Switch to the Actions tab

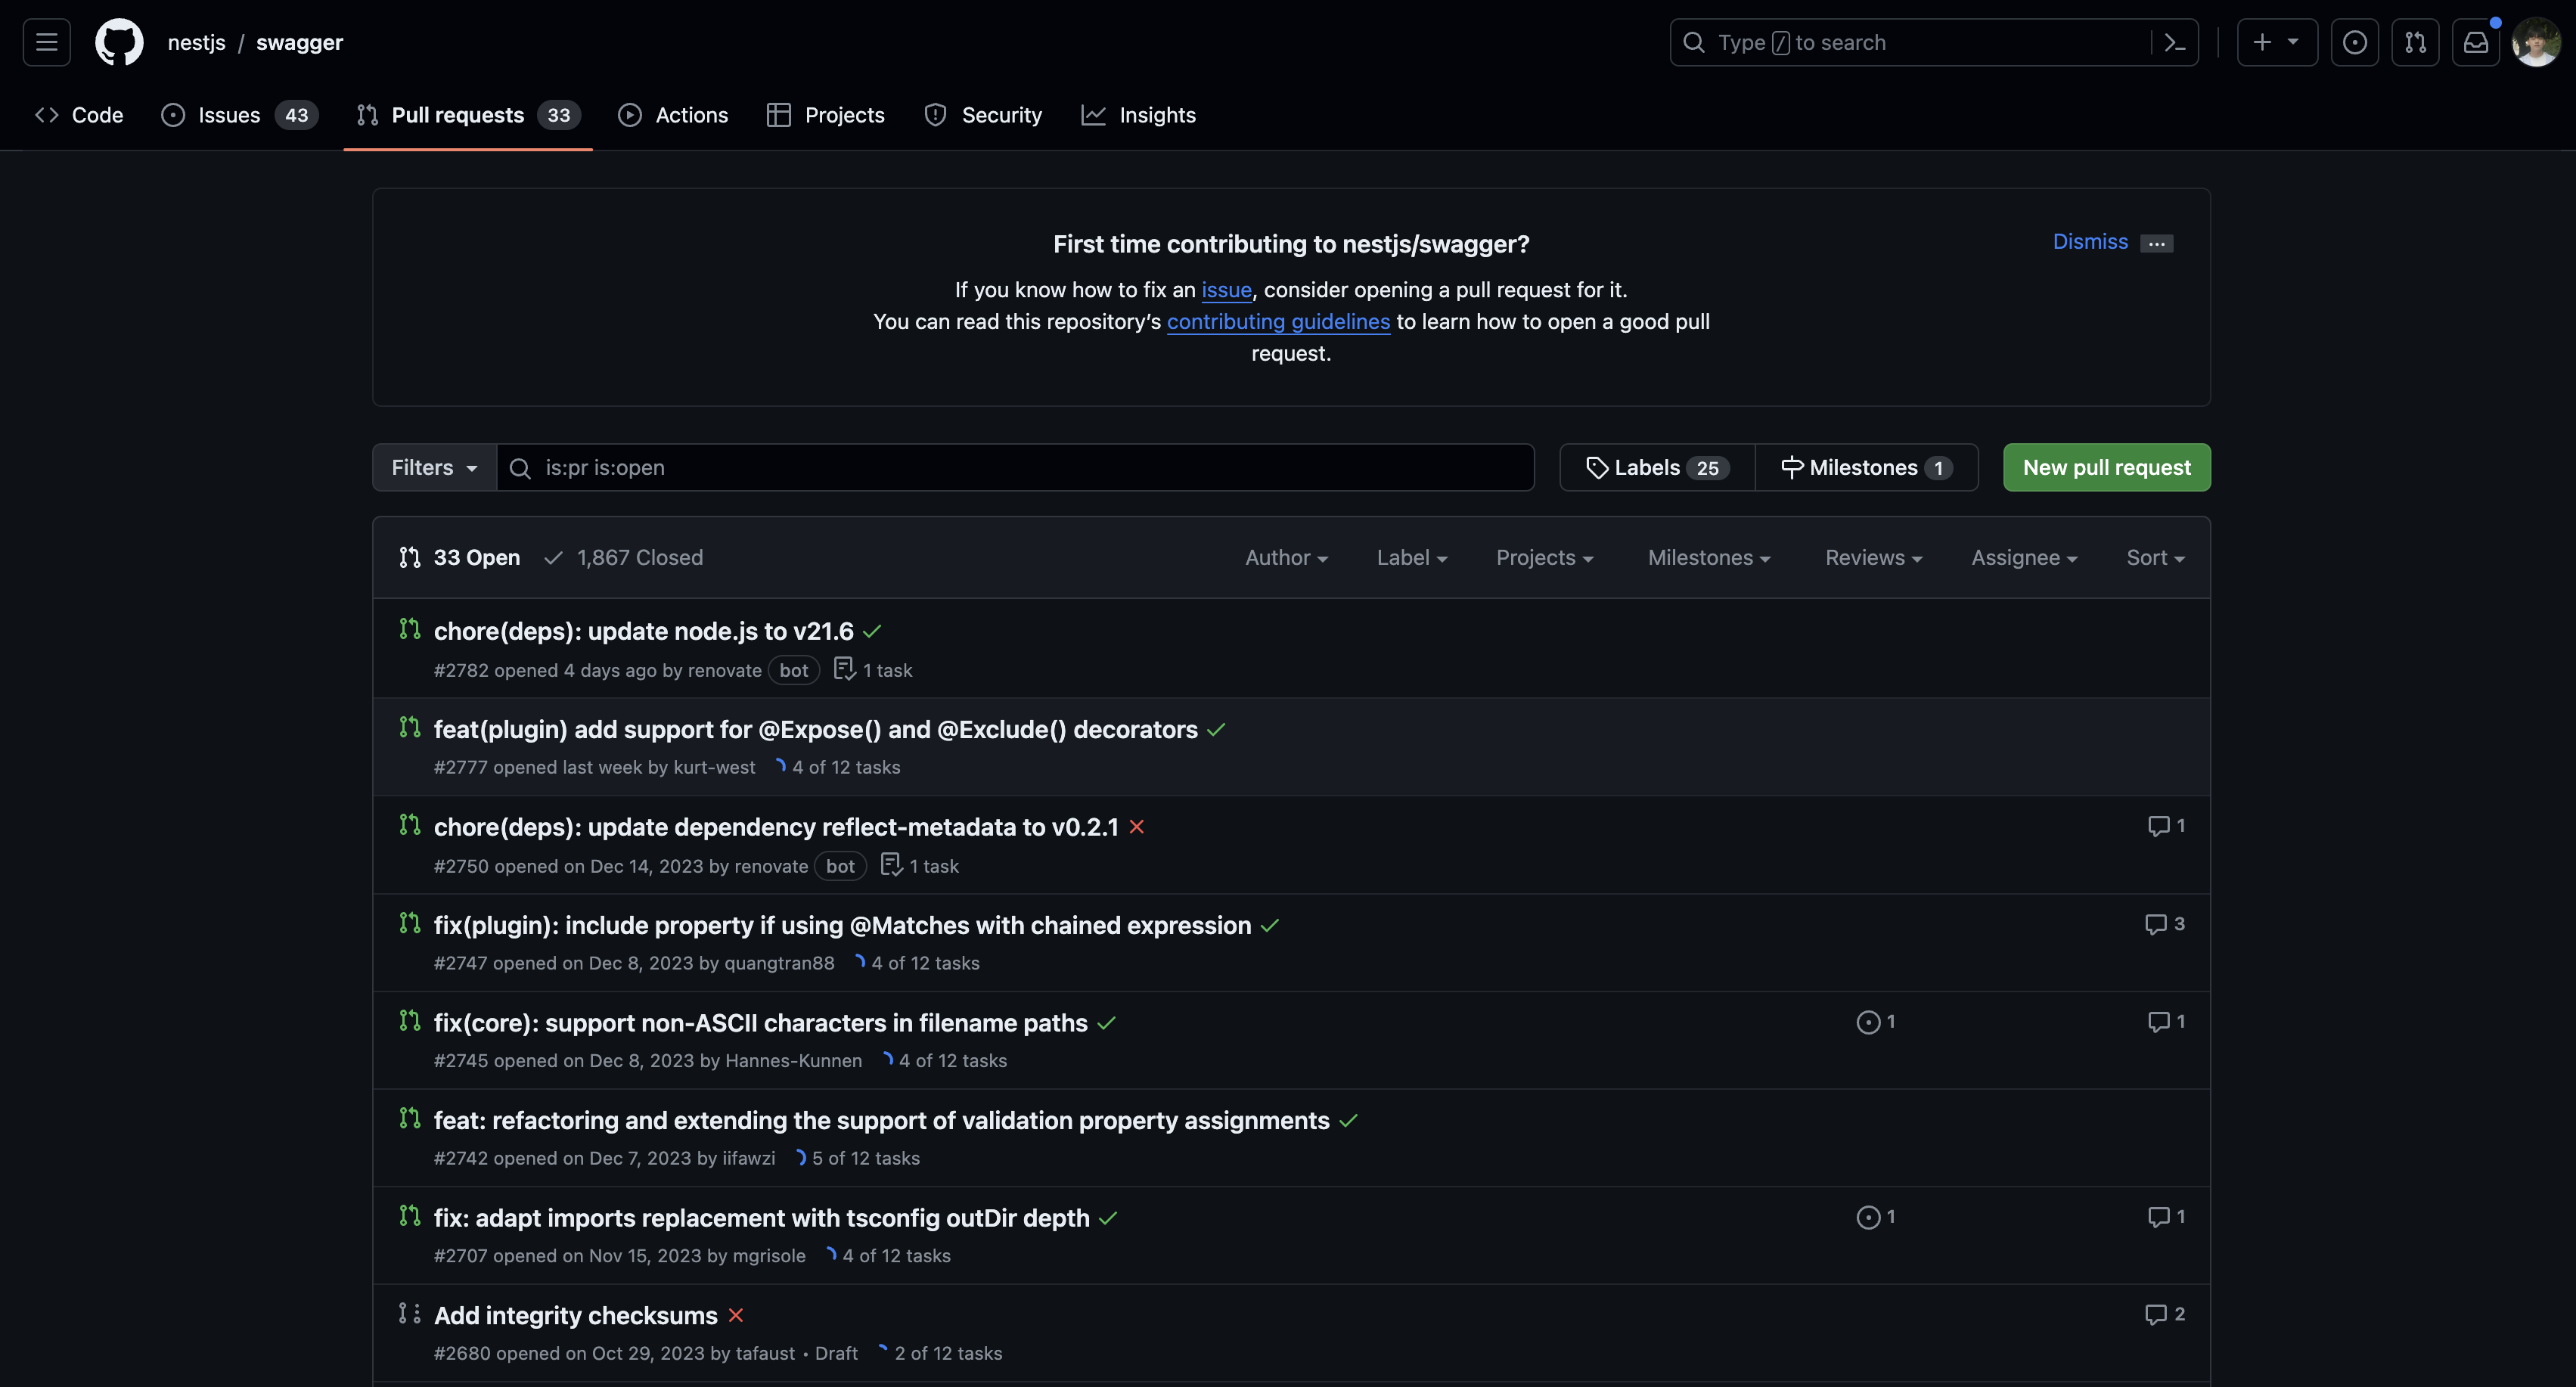pos(673,115)
